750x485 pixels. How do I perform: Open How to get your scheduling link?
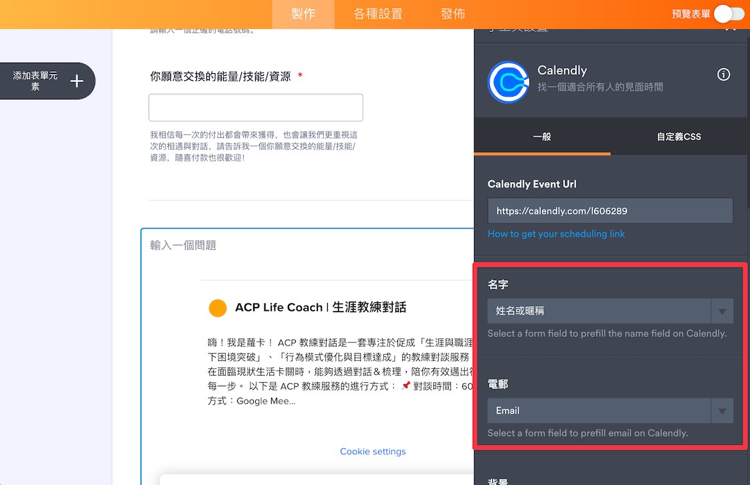pyautogui.click(x=556, y=233)
